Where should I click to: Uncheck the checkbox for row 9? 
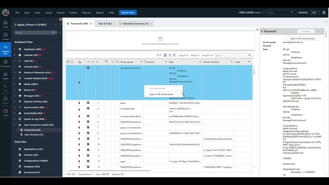coord(88,139)
